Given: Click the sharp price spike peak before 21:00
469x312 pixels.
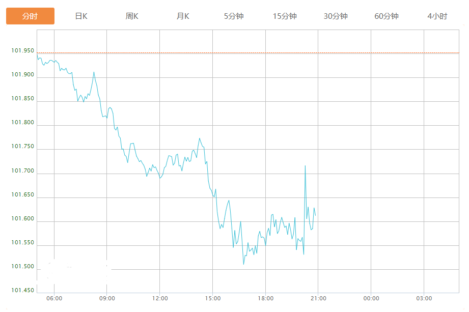Looking at the screenshot, I should coord(305,166).
